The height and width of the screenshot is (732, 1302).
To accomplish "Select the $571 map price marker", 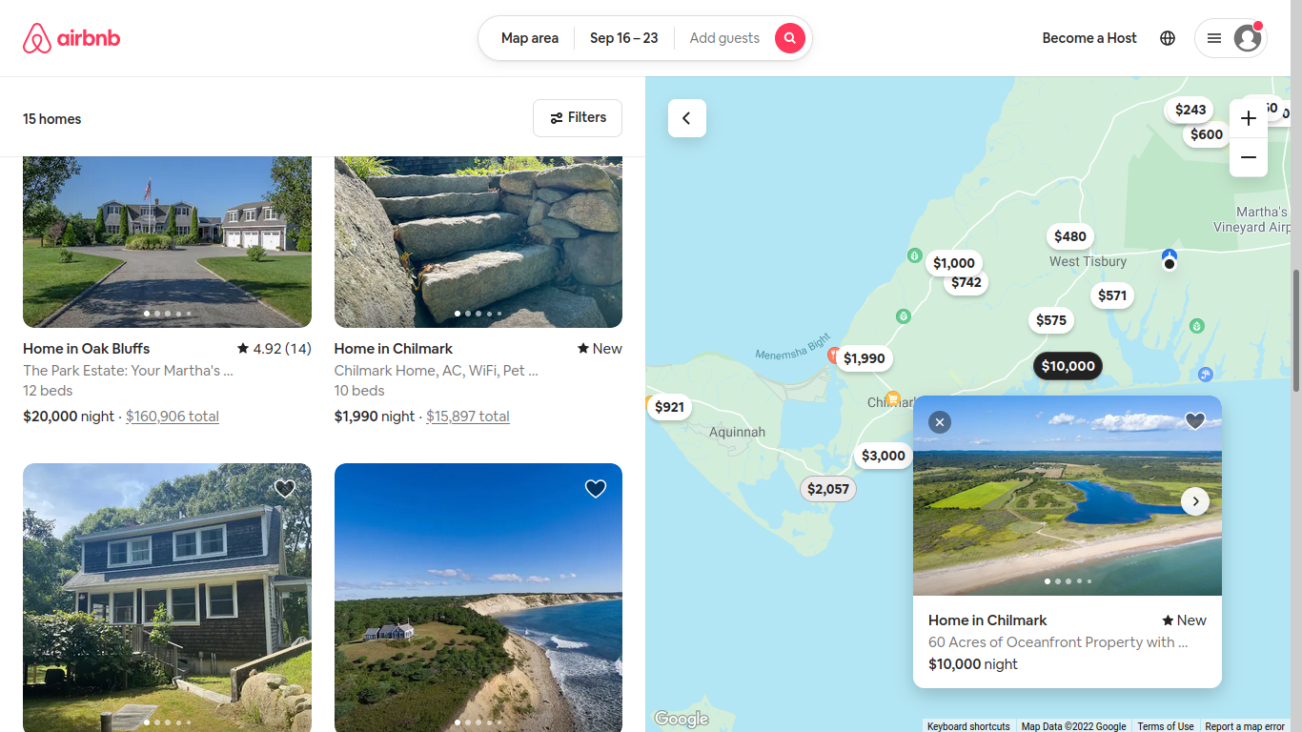I will click(1112, 295).
